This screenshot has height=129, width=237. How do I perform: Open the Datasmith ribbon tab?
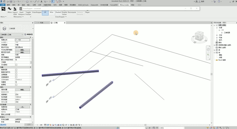94,5
